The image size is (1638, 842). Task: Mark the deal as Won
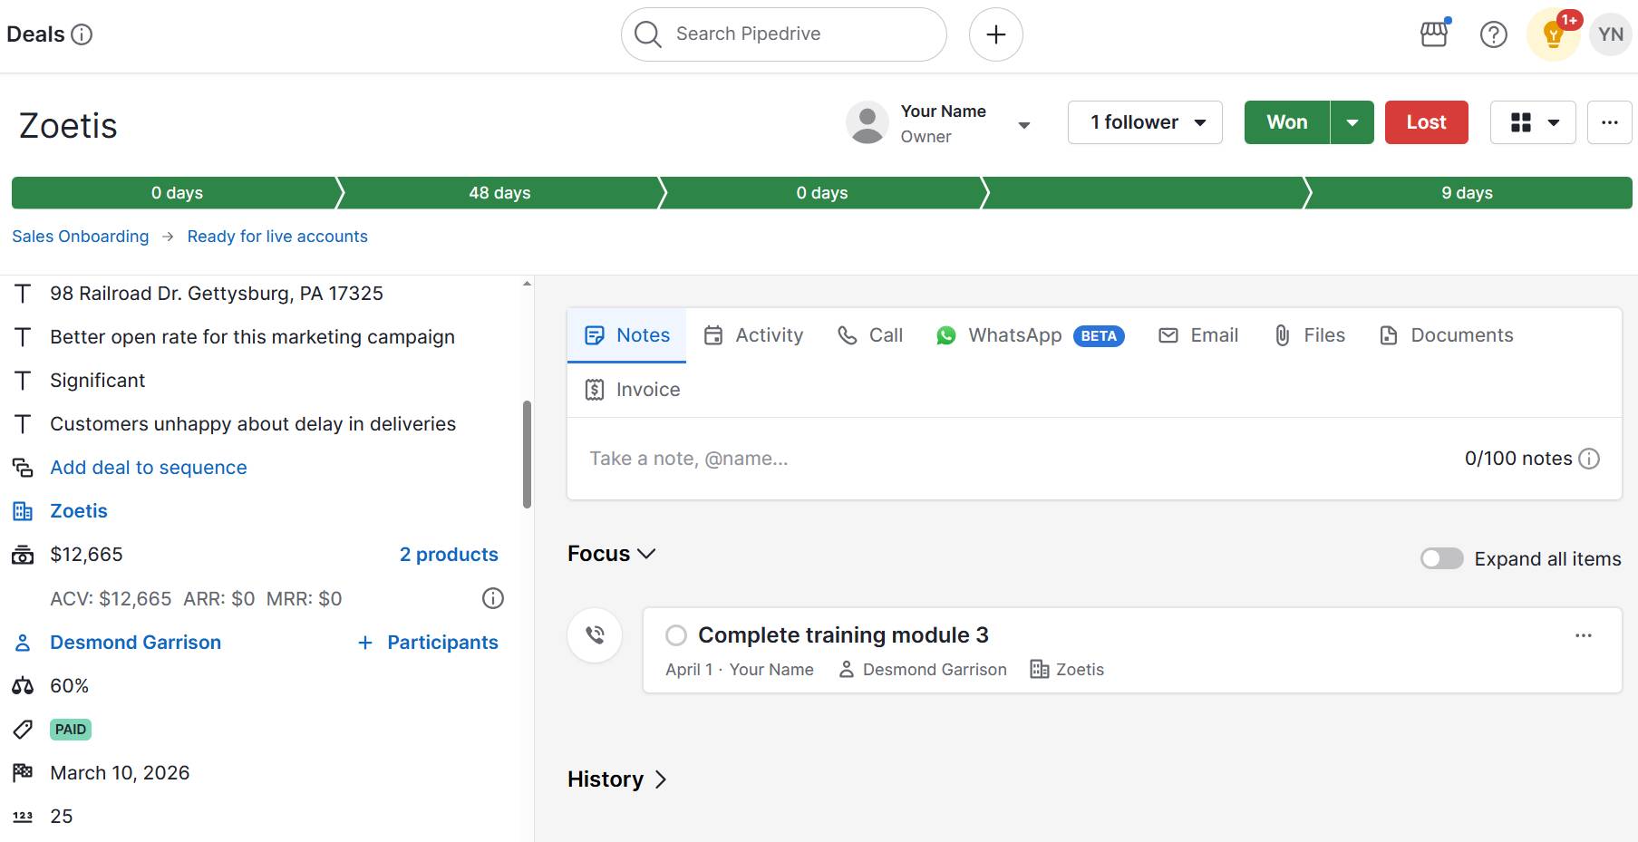pyautogui.click(x=1286, y=122)
